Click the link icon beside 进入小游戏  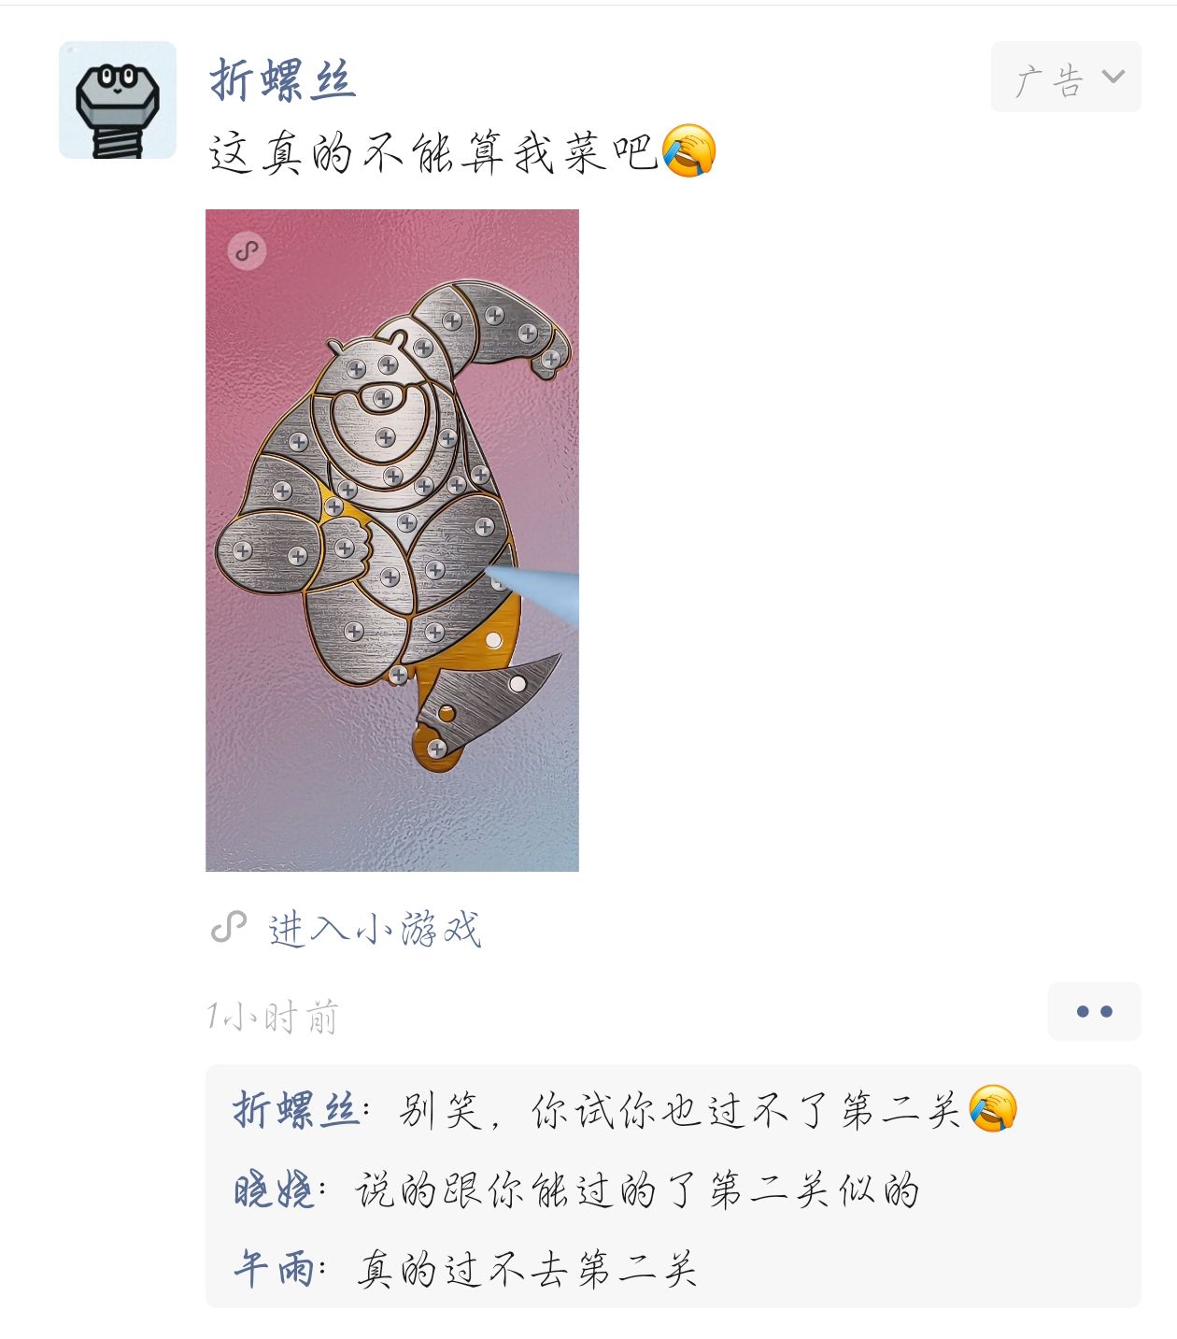pyautogui.click(x=229, y=928)
